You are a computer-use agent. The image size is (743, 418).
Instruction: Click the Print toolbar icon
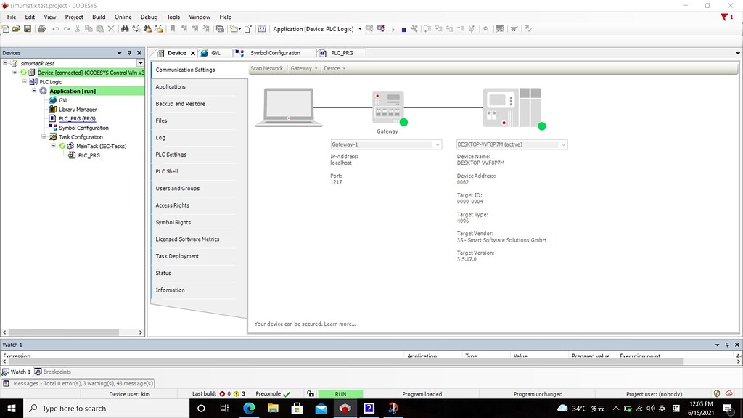pyautogui.click(x=40, y=28)
